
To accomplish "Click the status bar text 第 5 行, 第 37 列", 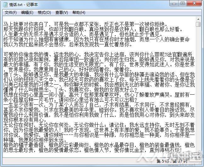I will (x=172, y=161).
